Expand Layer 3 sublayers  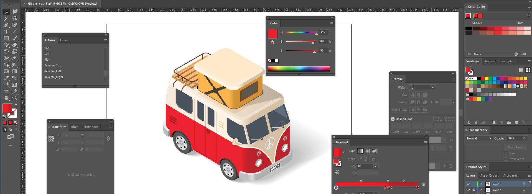[481, 184]
